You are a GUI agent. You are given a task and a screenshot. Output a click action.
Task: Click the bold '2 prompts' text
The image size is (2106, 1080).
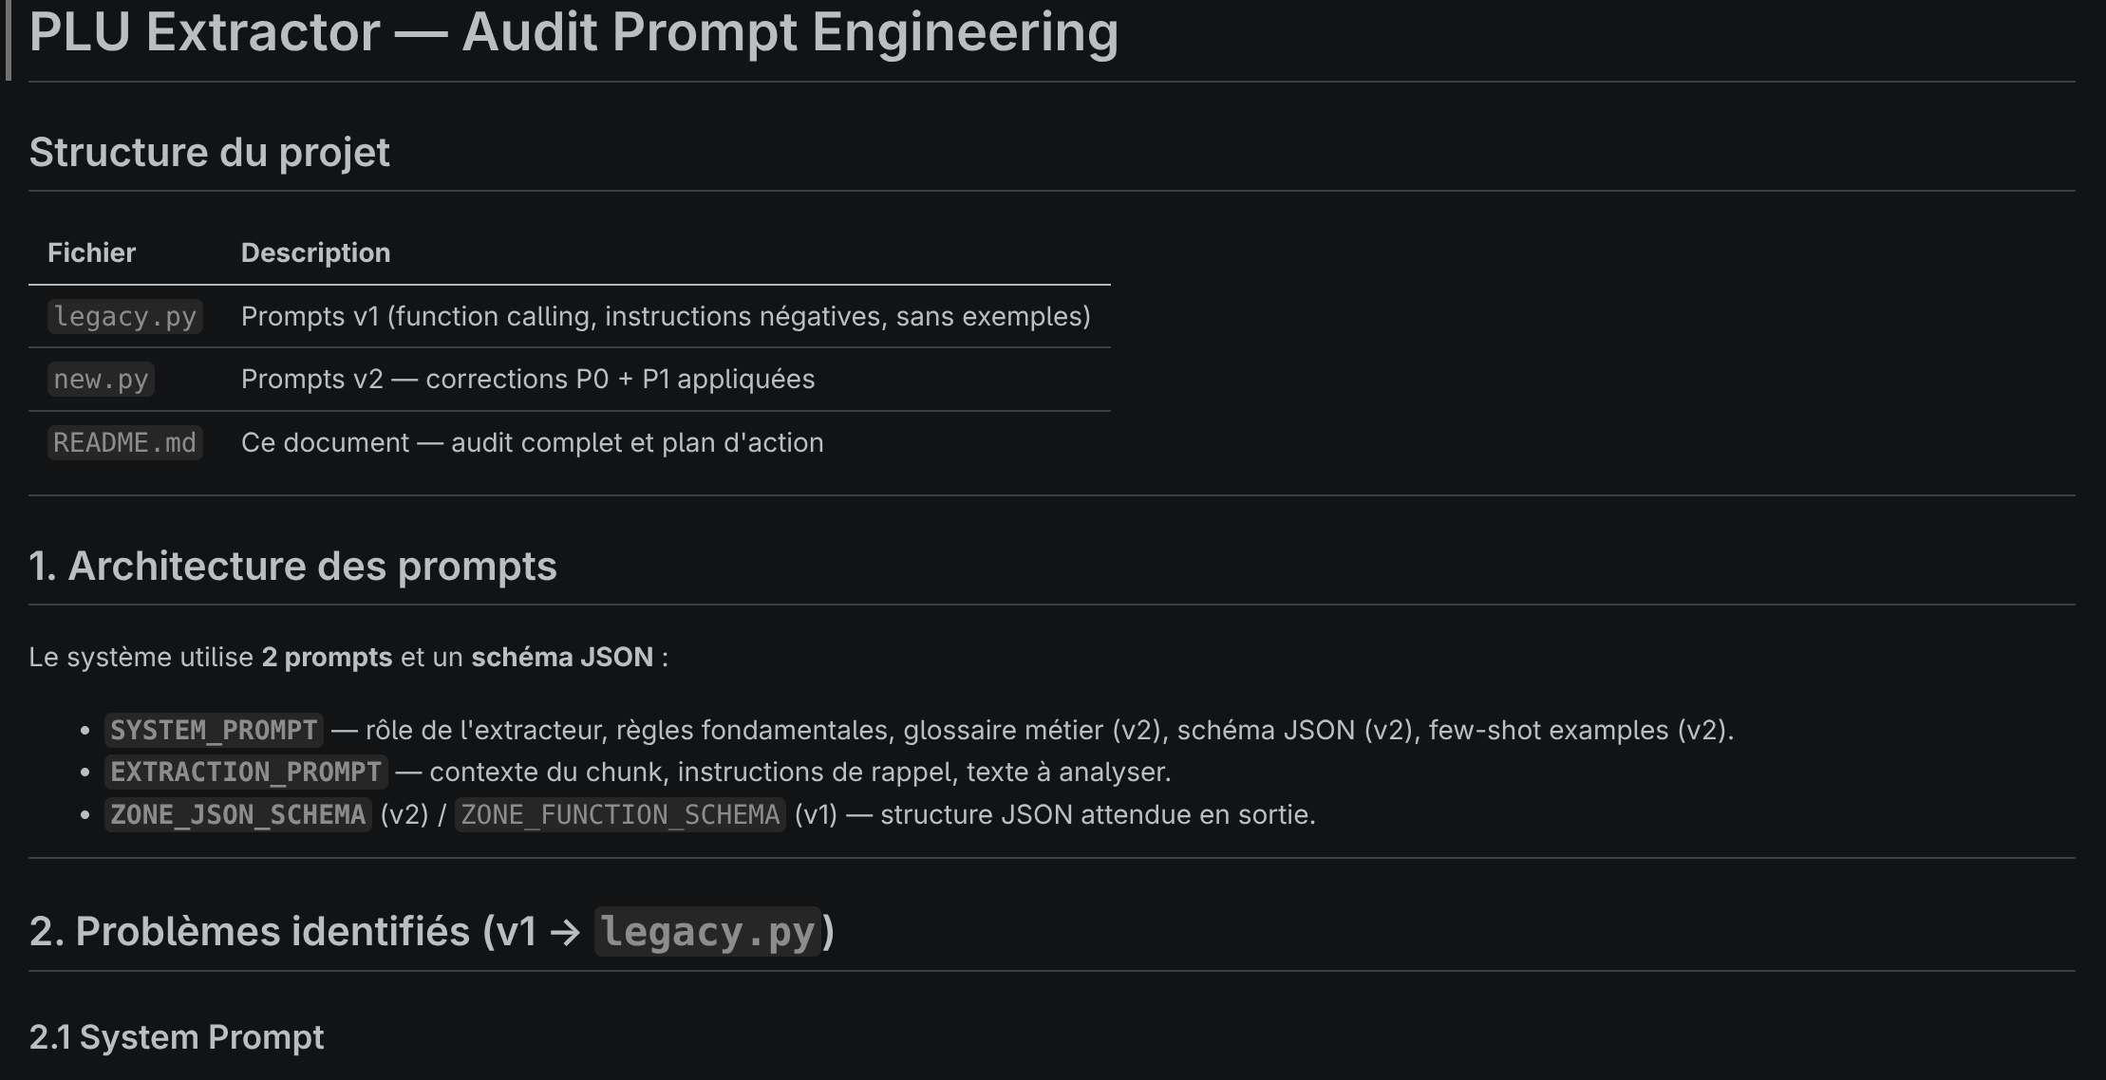327,657
